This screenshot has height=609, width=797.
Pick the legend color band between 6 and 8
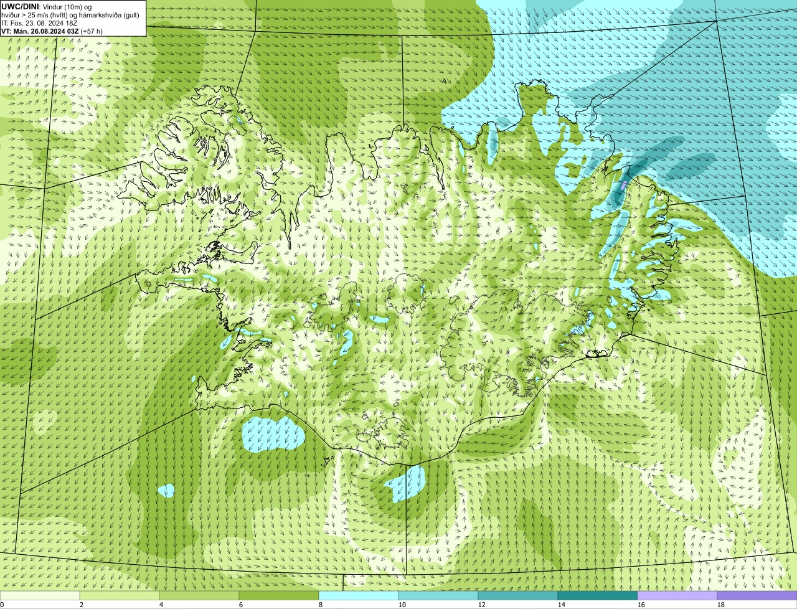279,596
